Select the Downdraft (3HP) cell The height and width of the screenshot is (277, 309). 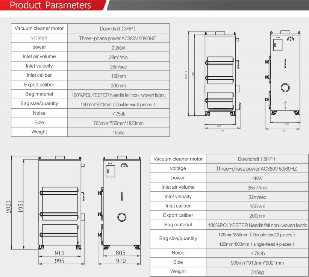(x=117, y=29)
